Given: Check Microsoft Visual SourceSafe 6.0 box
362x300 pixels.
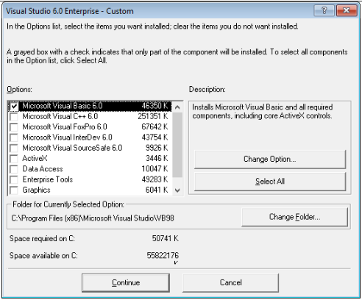Looking at the screenshot, I should click(14, 148).
